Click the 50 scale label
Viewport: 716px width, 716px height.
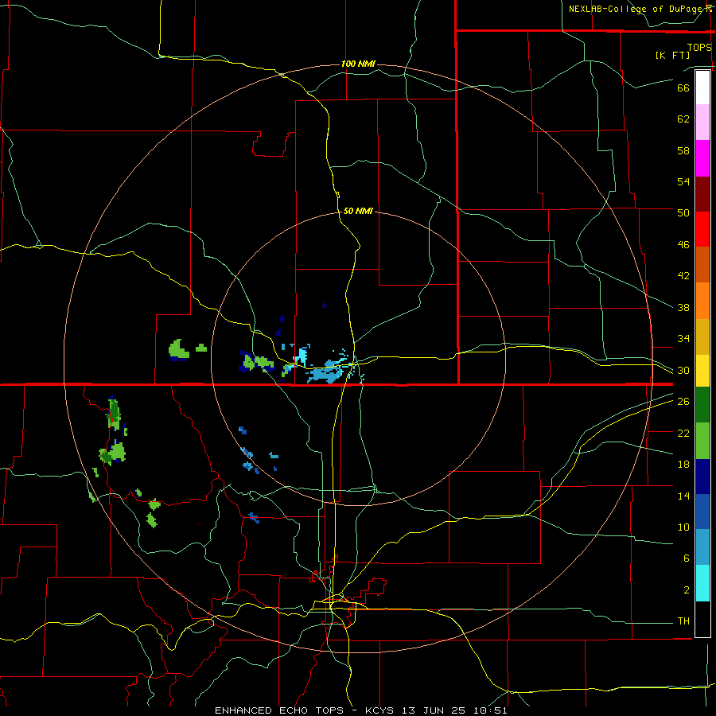[x=683, y=212]
